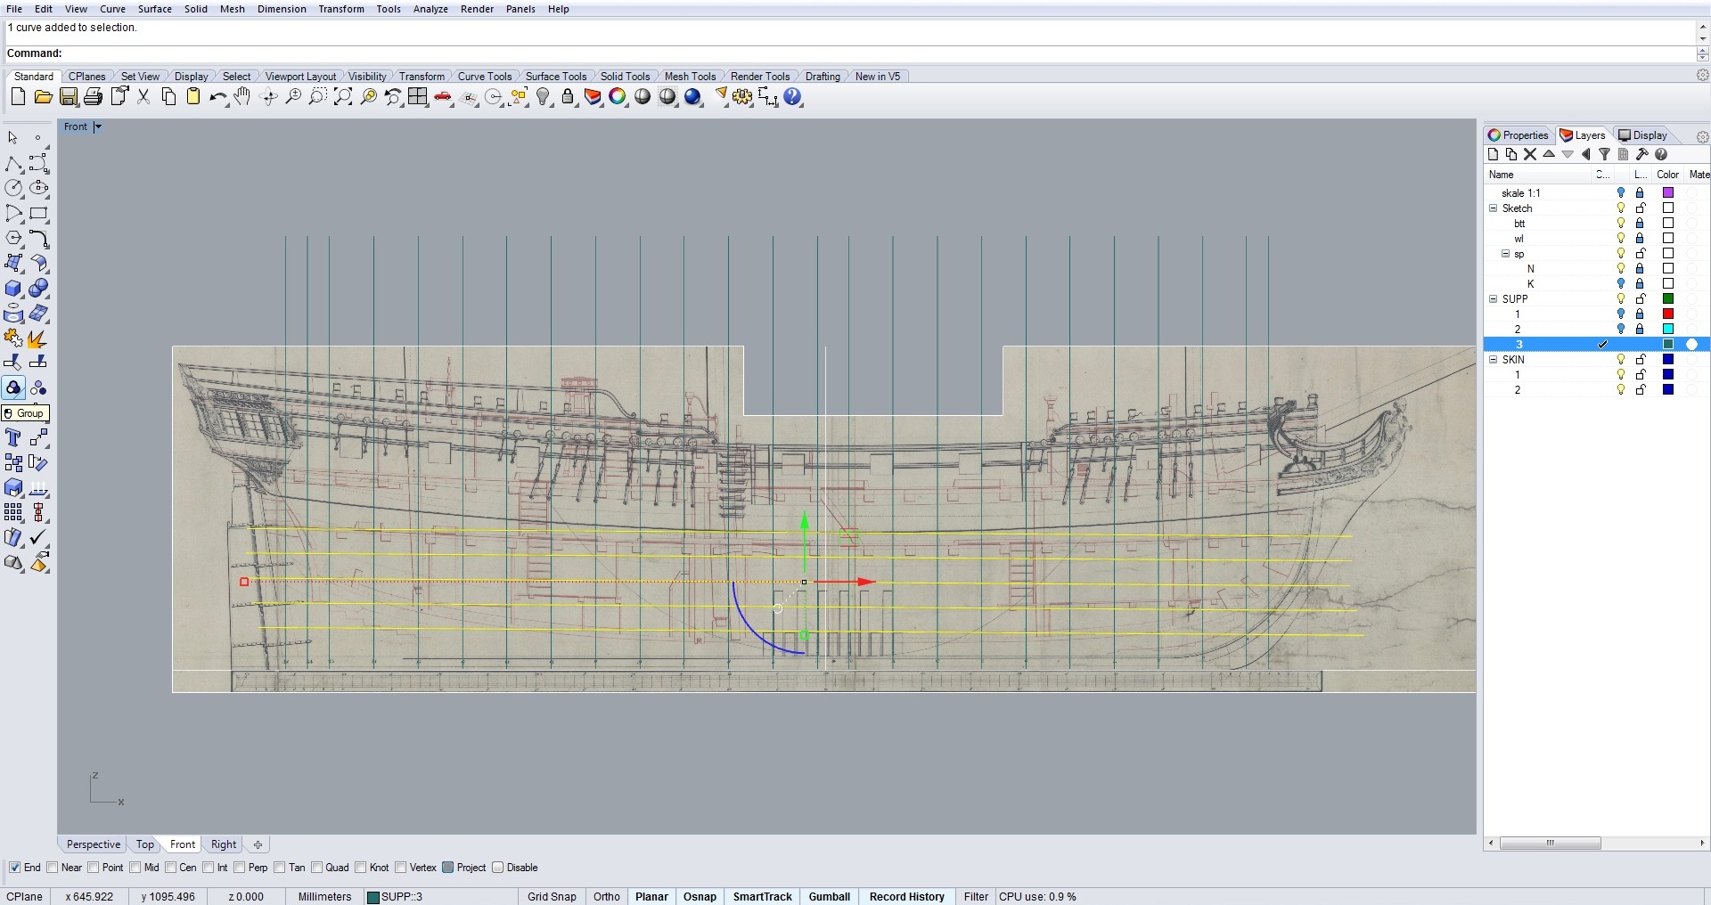This screenshot has width=1711, height=905.
Task: Click the Undo arrow icon
Action: (217, 97)
